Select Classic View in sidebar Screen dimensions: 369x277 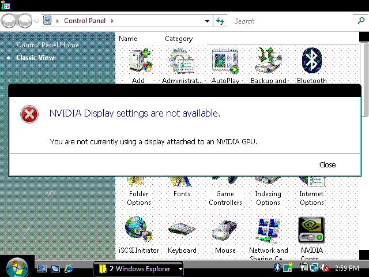(x=35, y=58)
